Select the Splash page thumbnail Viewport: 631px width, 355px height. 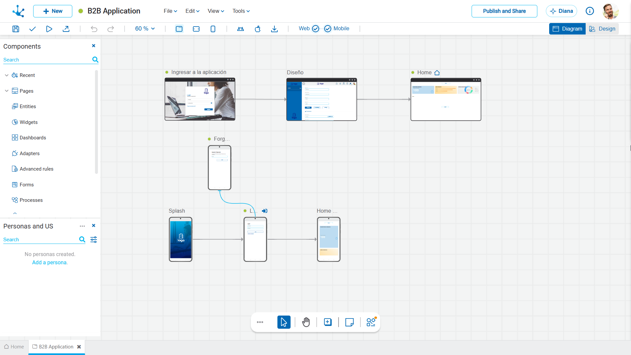coord(180,240)
